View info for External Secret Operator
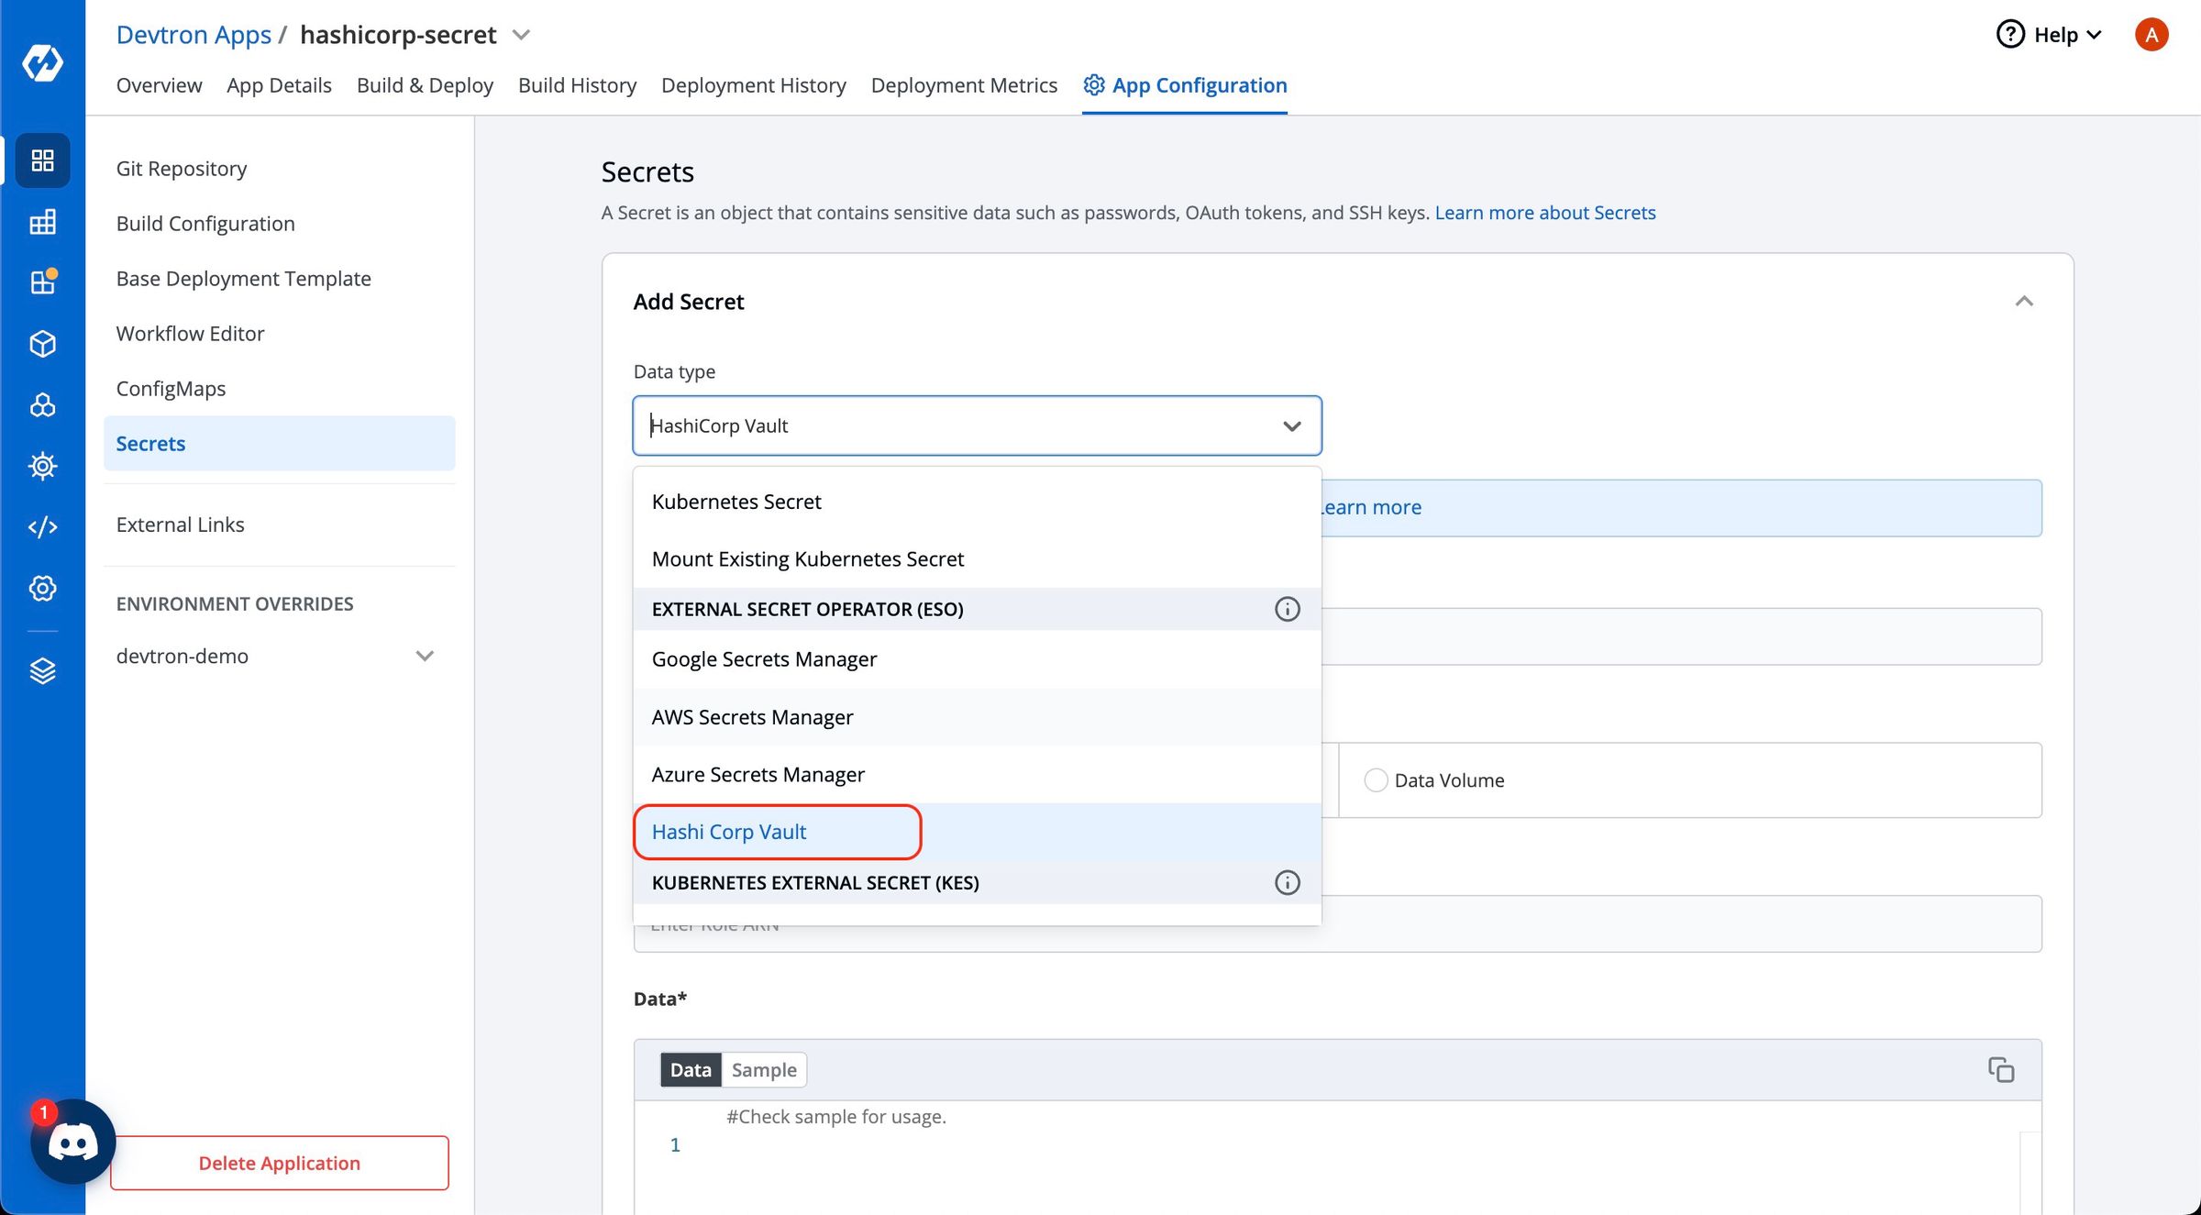Image resolution: width=2201 pixels, height=1215 pixels. click(x=1287, y=609)
